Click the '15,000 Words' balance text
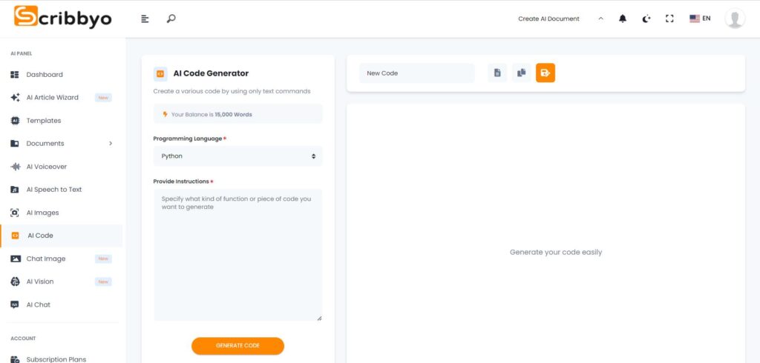This screenshot has height=363, width=760. 233,115
